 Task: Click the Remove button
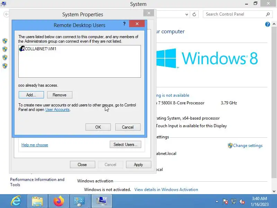pos(60,95)
